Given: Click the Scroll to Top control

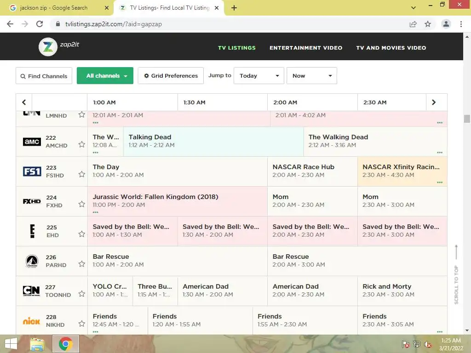Looking at the screenshot, I should point(456,275).
